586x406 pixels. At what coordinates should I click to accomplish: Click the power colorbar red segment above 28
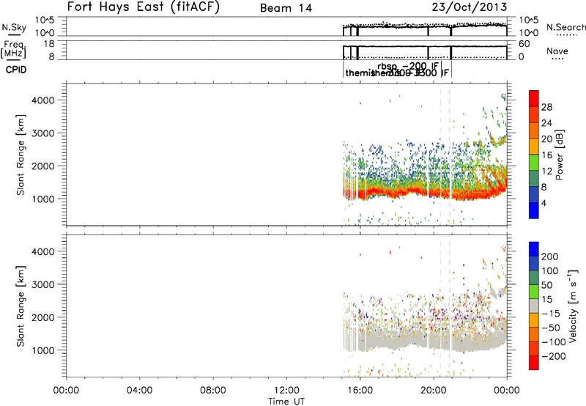pyautogui.click(x=534, y=99)
